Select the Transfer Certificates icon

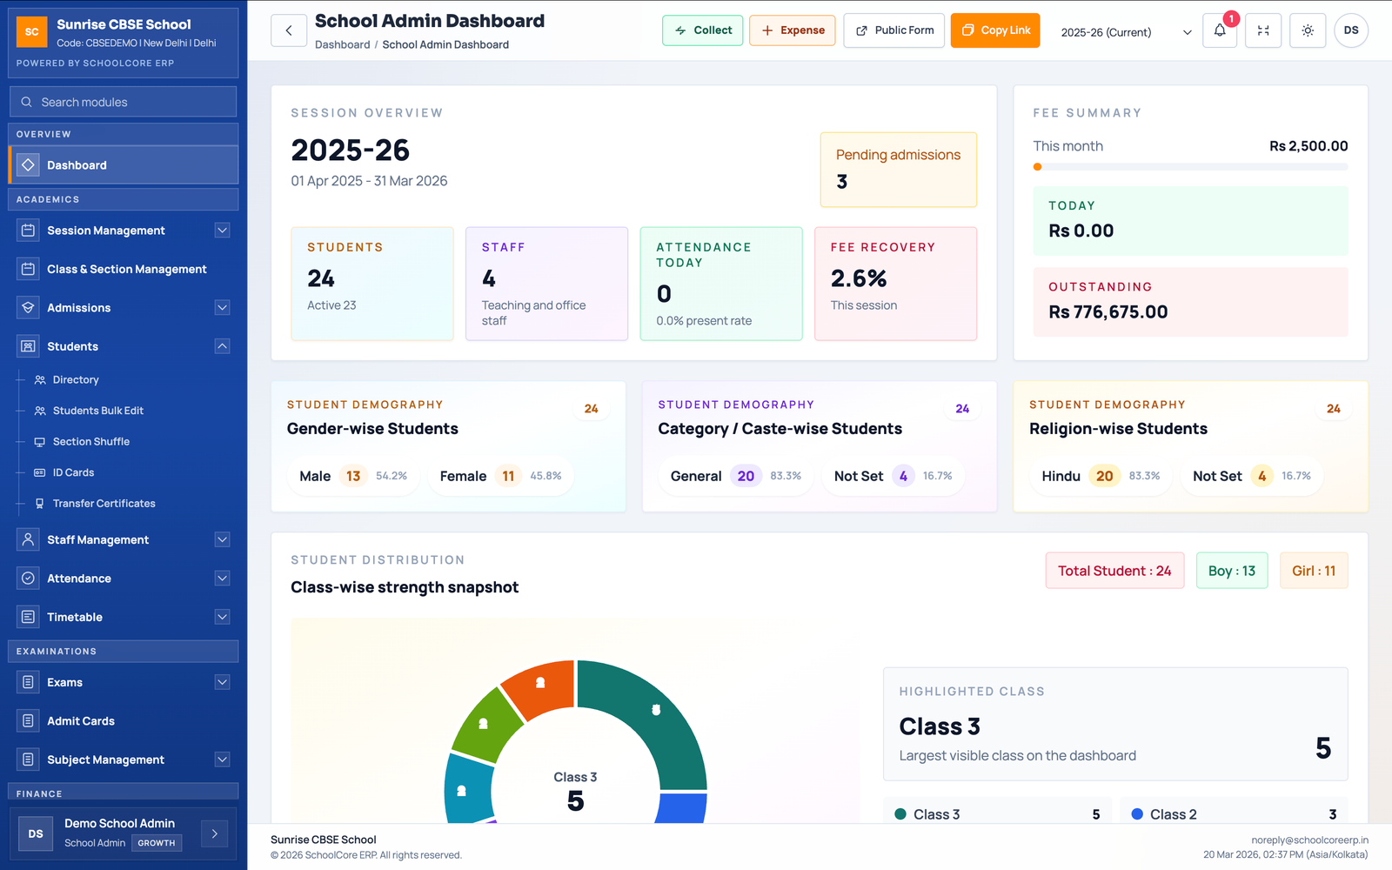(x=39, y=503)
